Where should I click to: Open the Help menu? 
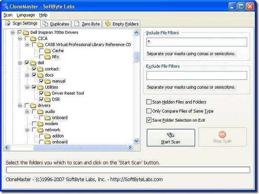pyautogui.click(x=43, y=15)
